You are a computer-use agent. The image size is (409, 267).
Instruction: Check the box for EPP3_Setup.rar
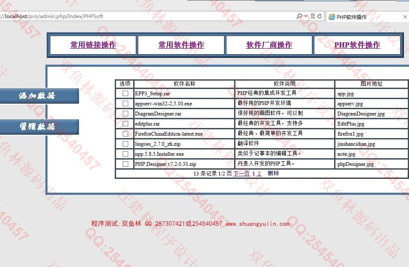point(125,93)
